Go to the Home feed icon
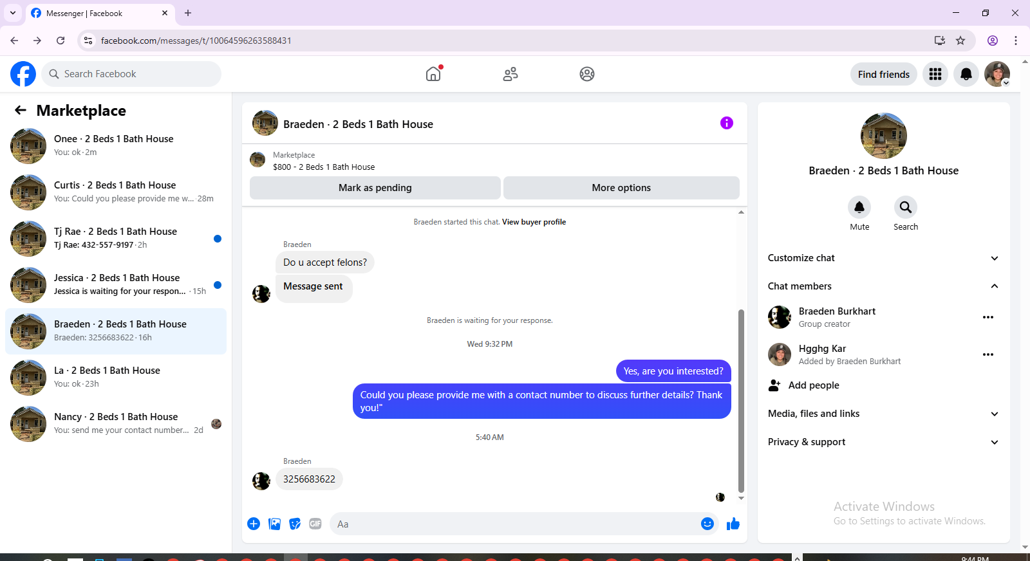This screenshot has width=1030, height=561. pyautogui.click(x=433, y=74)
